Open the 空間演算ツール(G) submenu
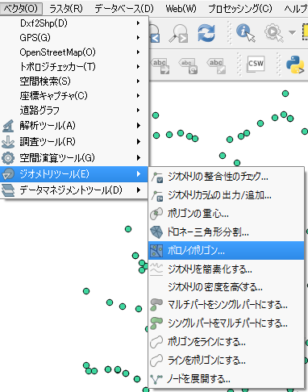This screenshot has width=308, height=392. (x=74, y=158)
